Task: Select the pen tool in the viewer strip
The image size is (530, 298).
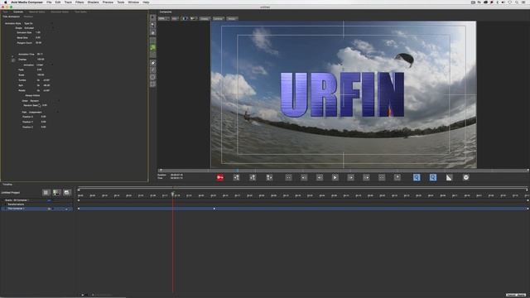Action: [x=152, y=63]
